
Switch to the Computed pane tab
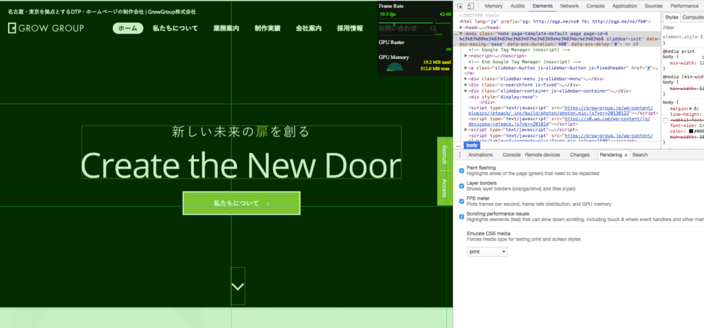[x=693, y=17]
